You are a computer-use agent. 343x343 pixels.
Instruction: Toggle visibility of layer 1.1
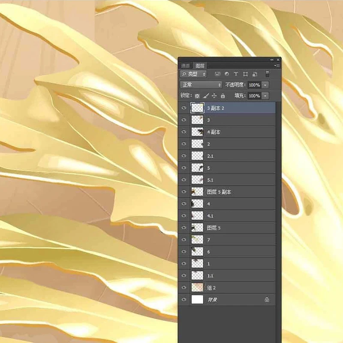click(184, 275)
